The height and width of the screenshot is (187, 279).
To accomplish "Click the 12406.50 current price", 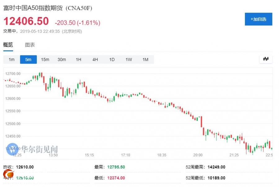I will click(x=26, y=21).
